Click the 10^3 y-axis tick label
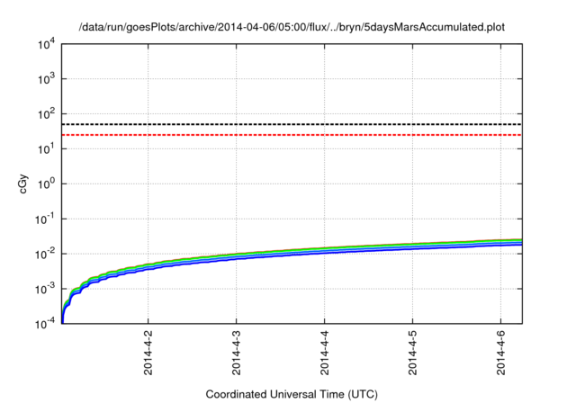This screenshot has width=576, height=403. (x=46, y=79)
